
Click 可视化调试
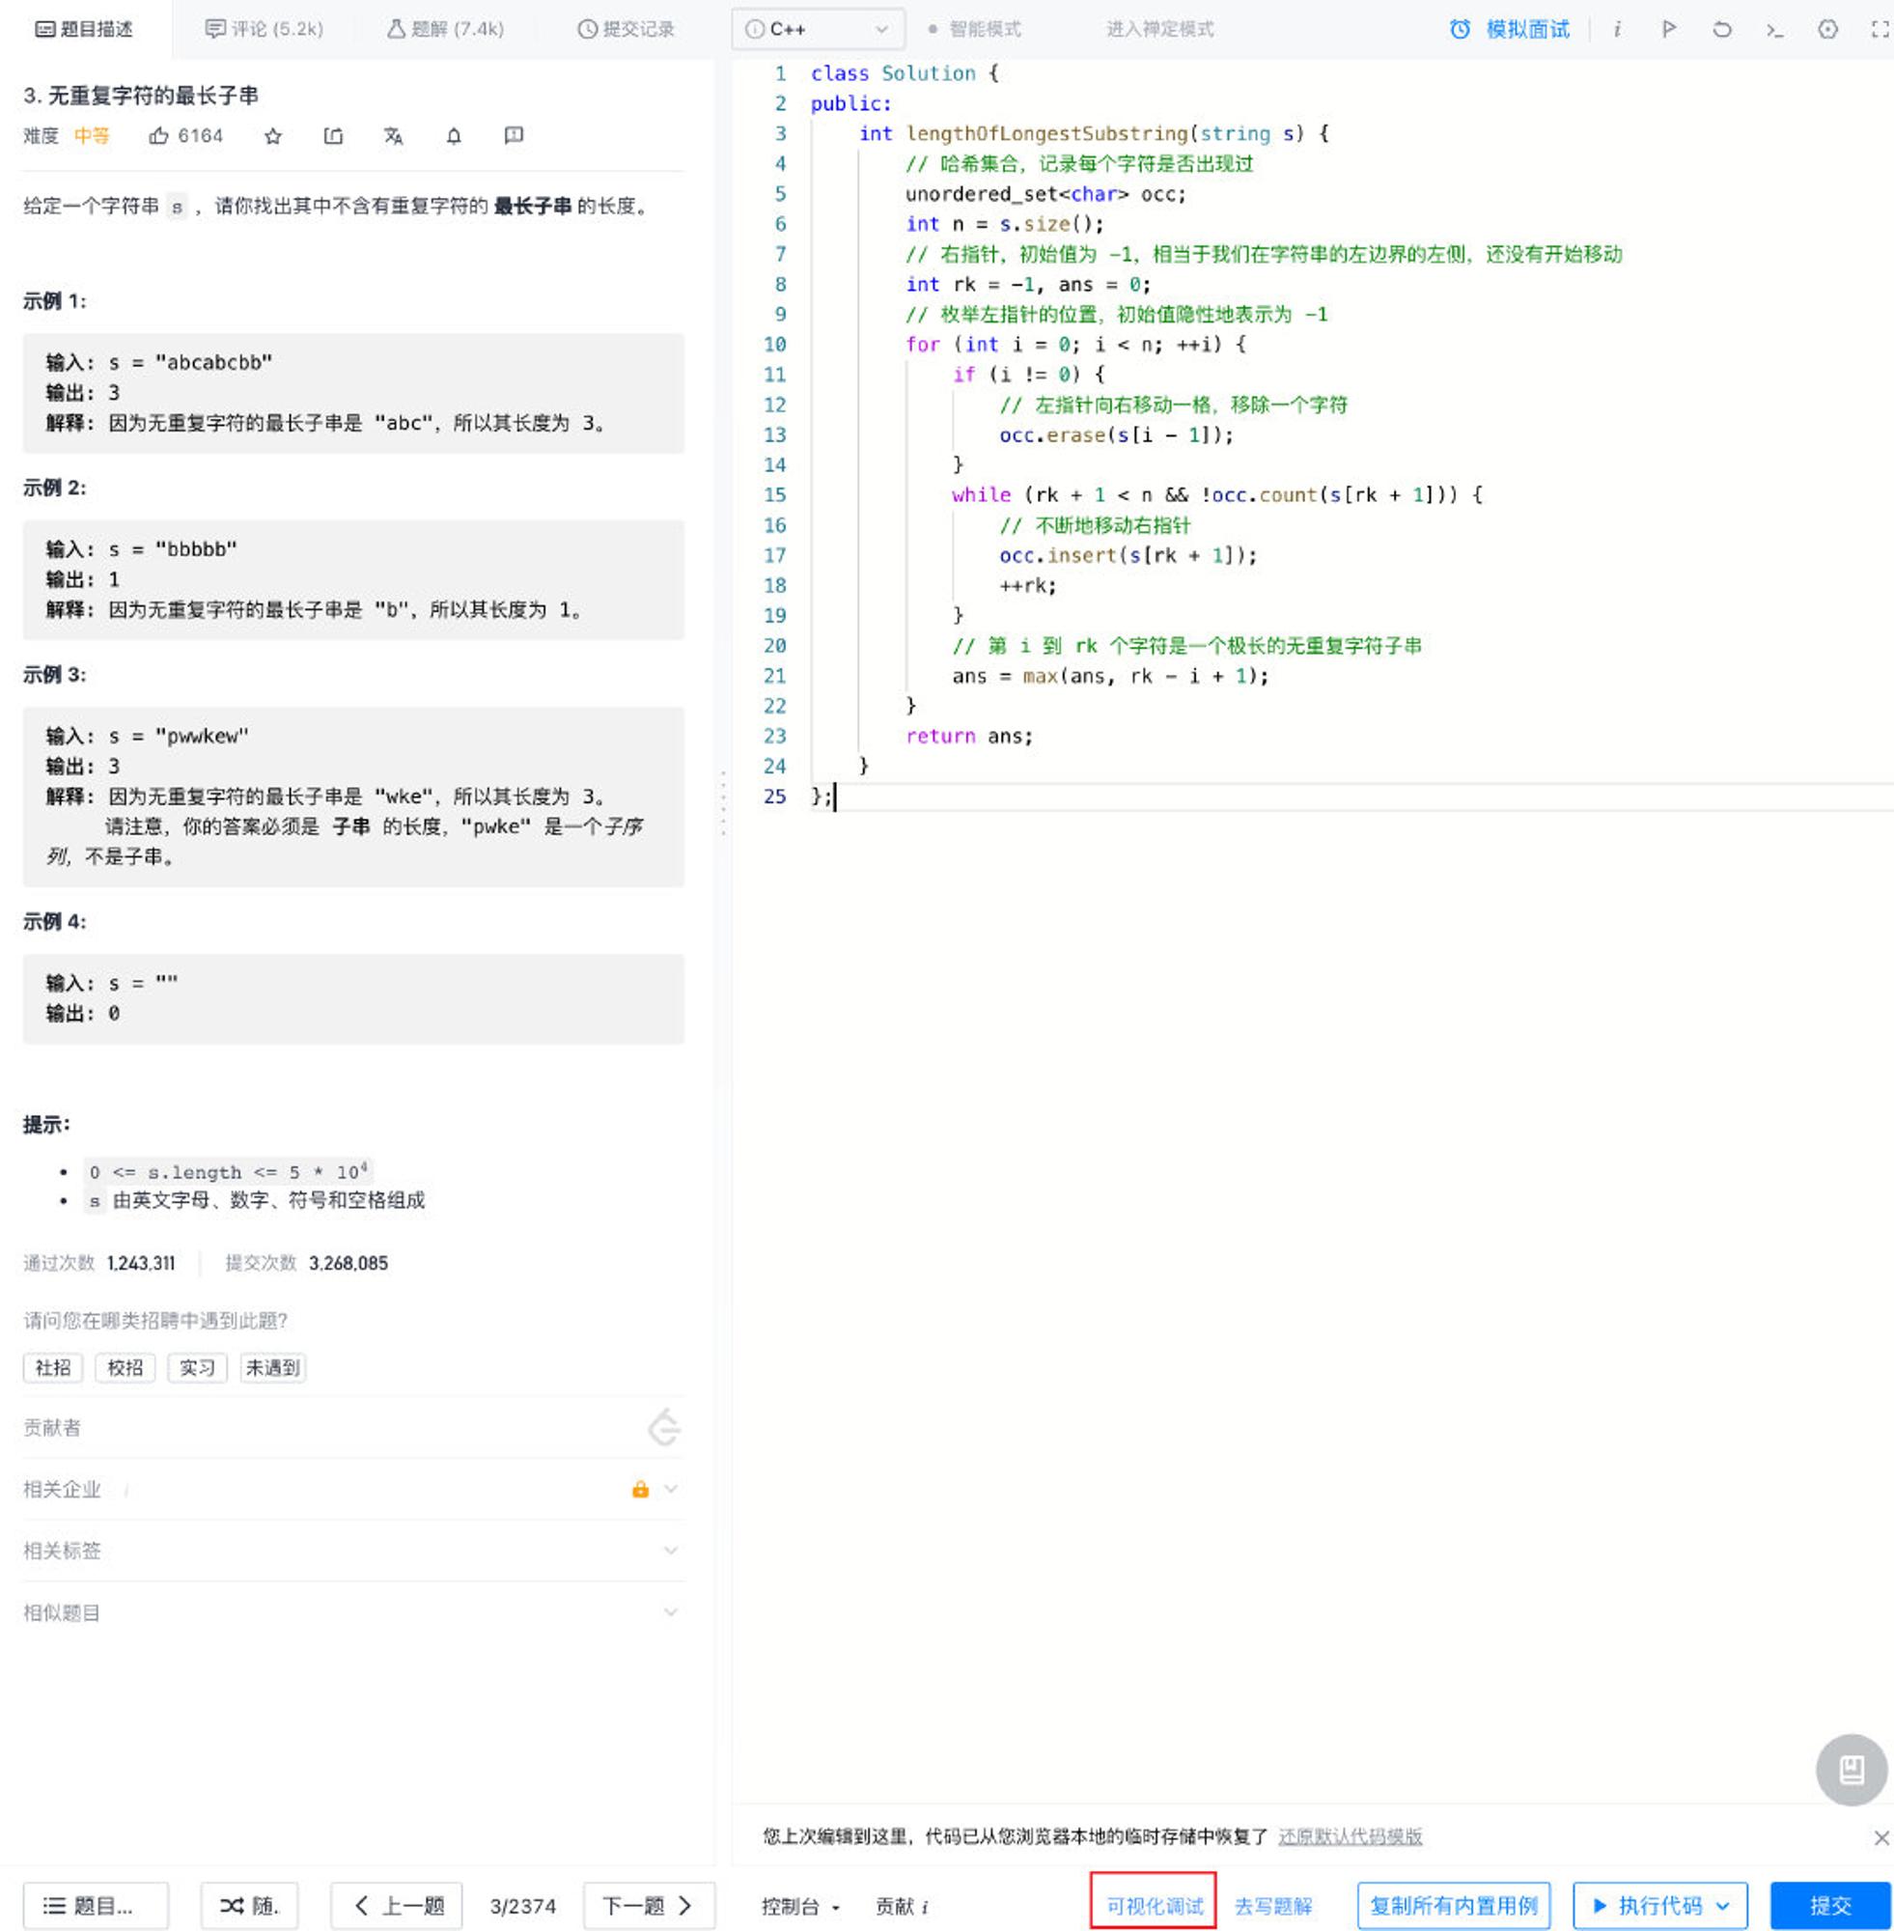coord(1154,1905)
